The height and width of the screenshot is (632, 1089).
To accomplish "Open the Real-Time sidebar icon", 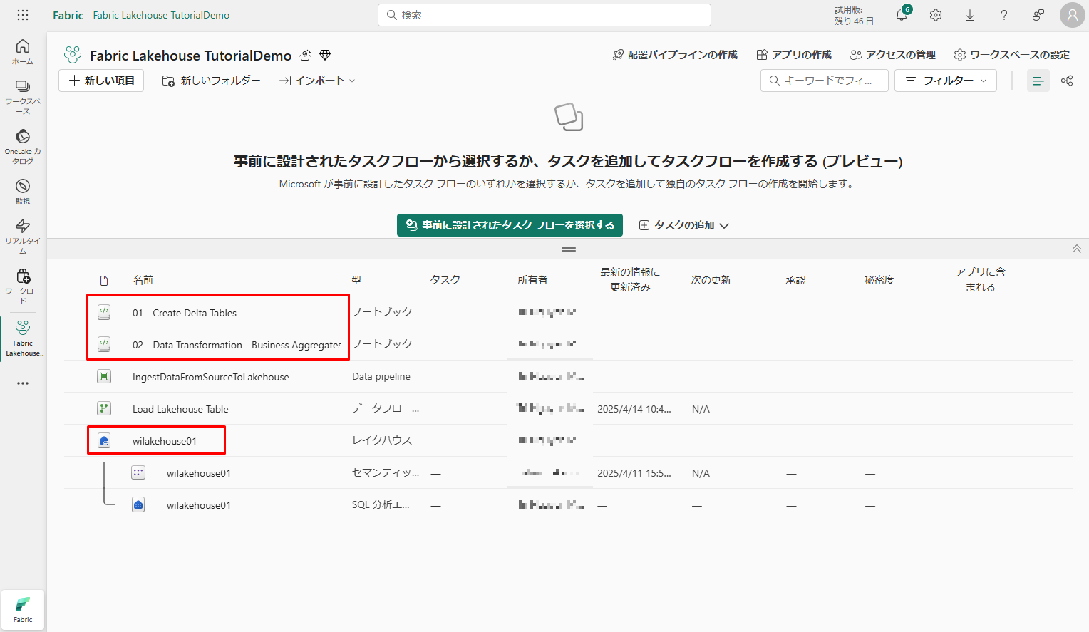I will point(23,235).
